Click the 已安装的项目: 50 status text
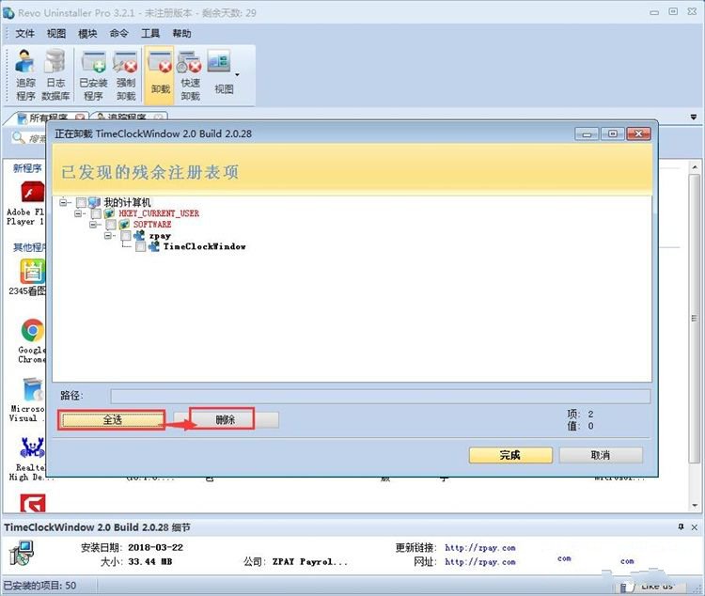Screen dimensions: 705x596 pos(39,586)
